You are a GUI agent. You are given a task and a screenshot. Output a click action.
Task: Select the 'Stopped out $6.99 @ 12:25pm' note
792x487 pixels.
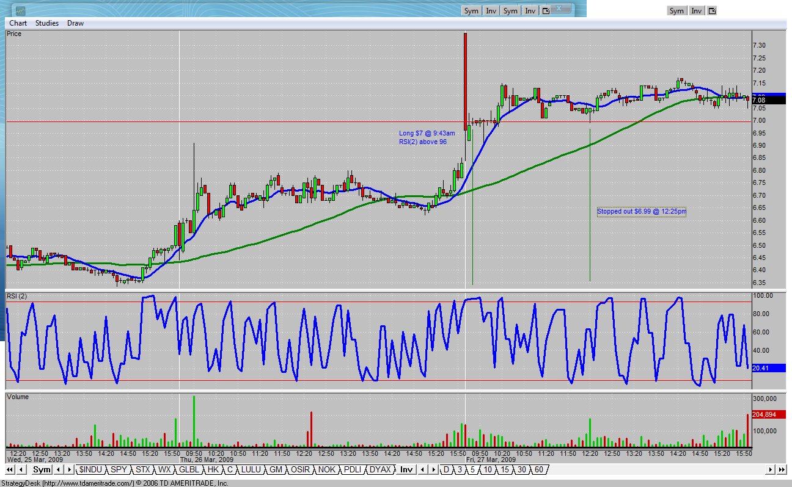coord(642,212)
